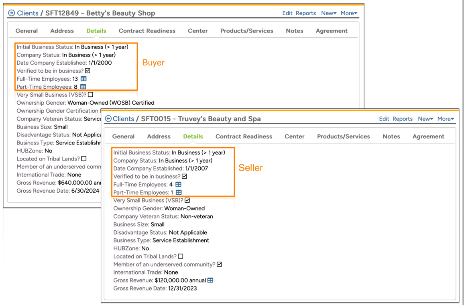This screenshot has width=464, height=305.
Task: Check Located on Tribal Lands for Truvey's
Action: click(x=181, y=256)
